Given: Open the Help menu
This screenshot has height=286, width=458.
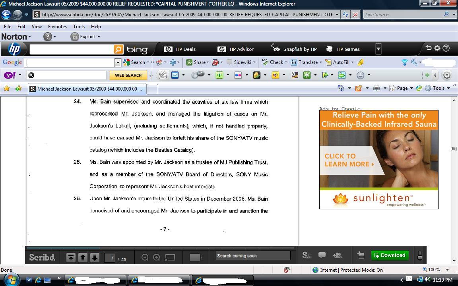Looking at the screenshot, I should pyautogui.click(x=96, y=27).
